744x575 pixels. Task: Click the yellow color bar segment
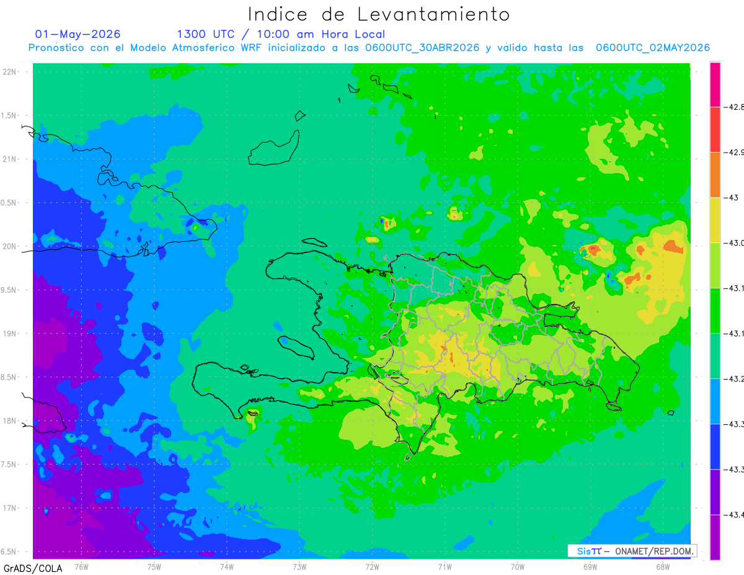[x=715, y=220]
